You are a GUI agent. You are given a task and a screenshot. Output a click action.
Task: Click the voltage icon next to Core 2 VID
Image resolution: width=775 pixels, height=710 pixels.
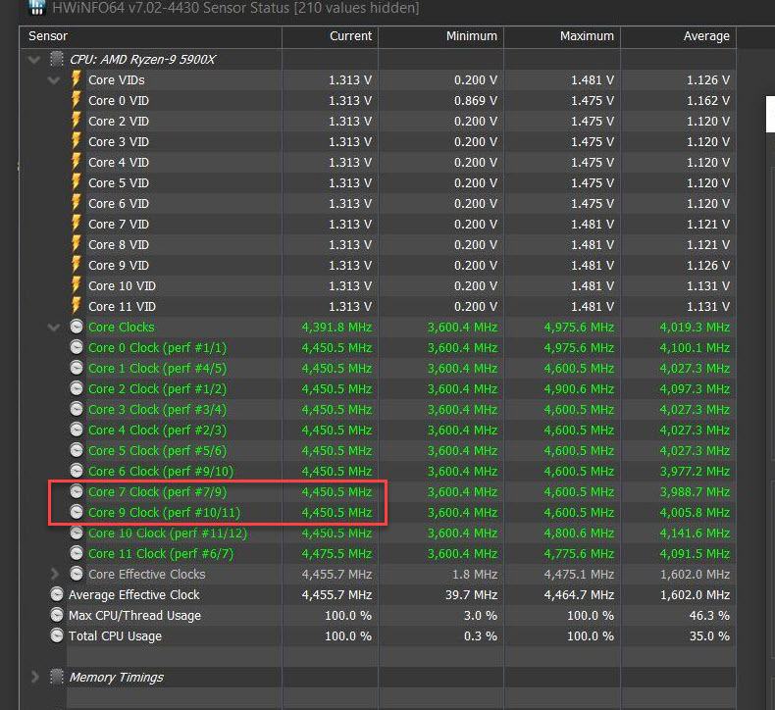coord(77,121)
